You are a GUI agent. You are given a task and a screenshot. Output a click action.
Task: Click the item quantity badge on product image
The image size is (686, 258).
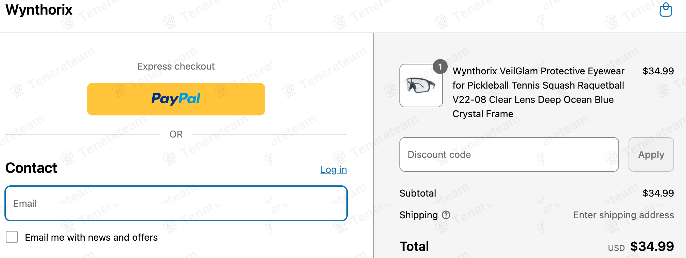coord(440,67)
